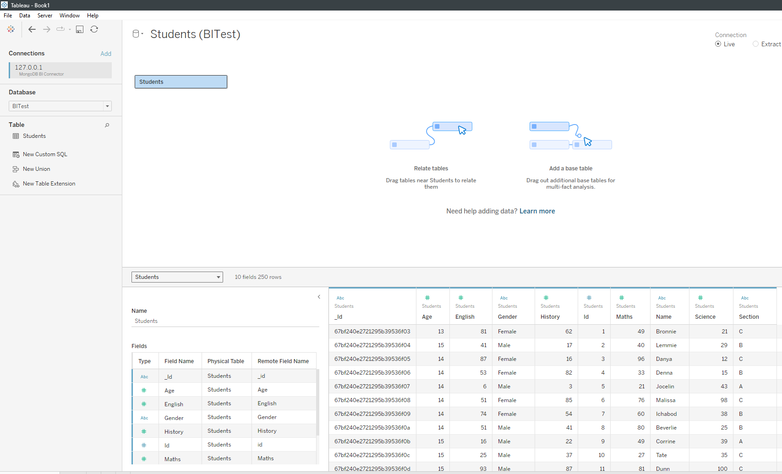Change data type icon of English column

pyautogui.click(x=461, y=298)
